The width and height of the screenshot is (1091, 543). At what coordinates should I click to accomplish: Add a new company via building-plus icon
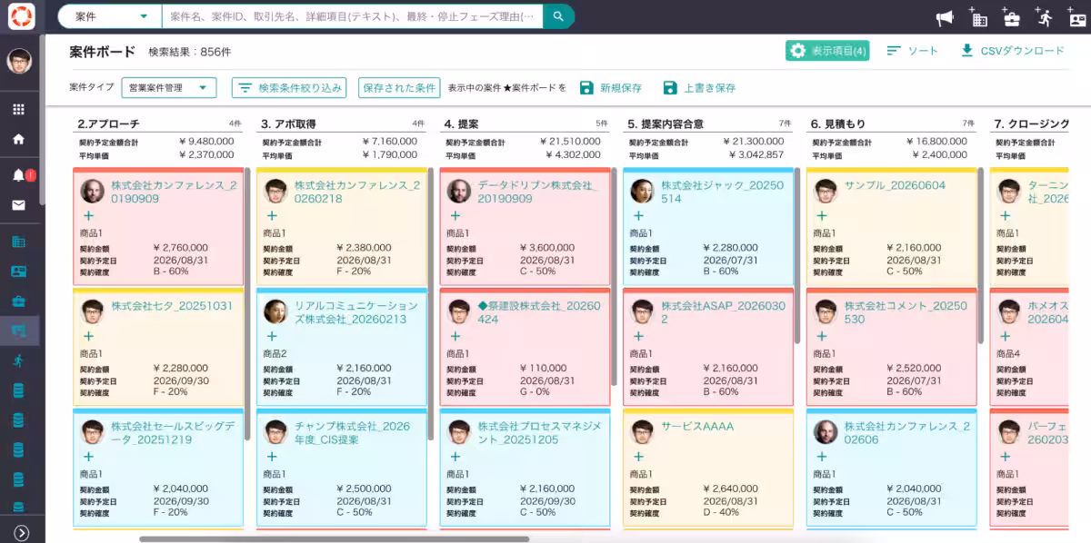(x=978, y=17)
